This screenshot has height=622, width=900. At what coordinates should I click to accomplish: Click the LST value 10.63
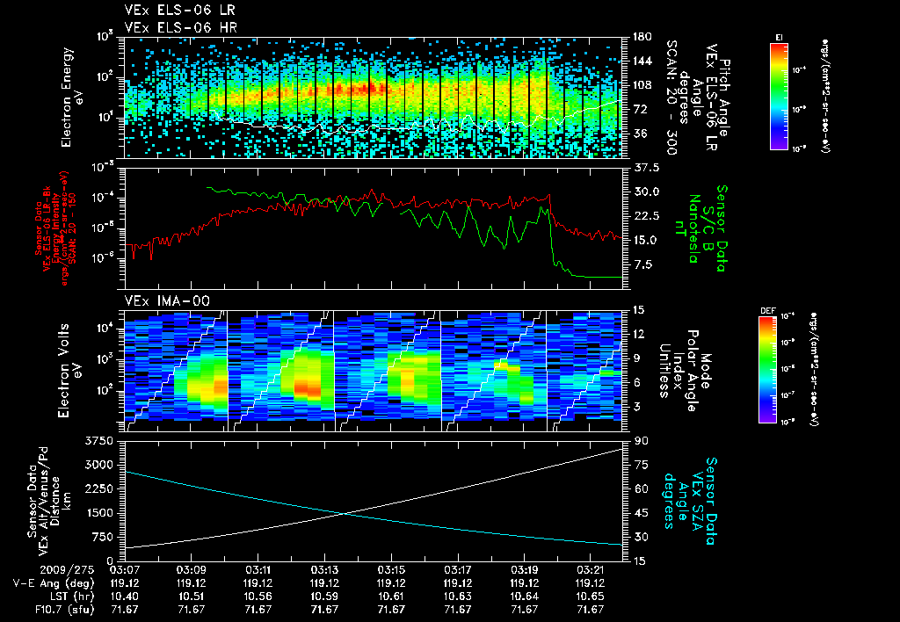pos(457,597)
